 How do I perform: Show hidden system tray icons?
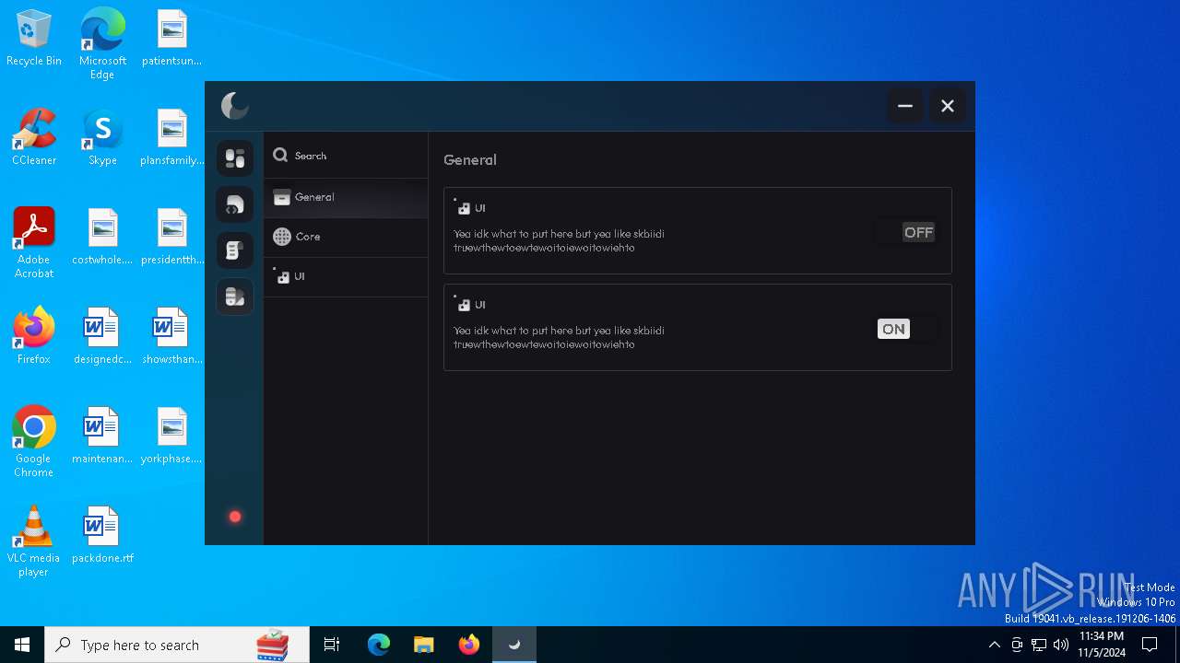coord(994,645)
